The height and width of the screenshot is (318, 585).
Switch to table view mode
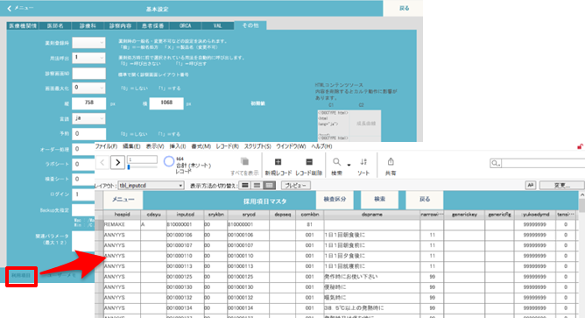tap(269, 185)
